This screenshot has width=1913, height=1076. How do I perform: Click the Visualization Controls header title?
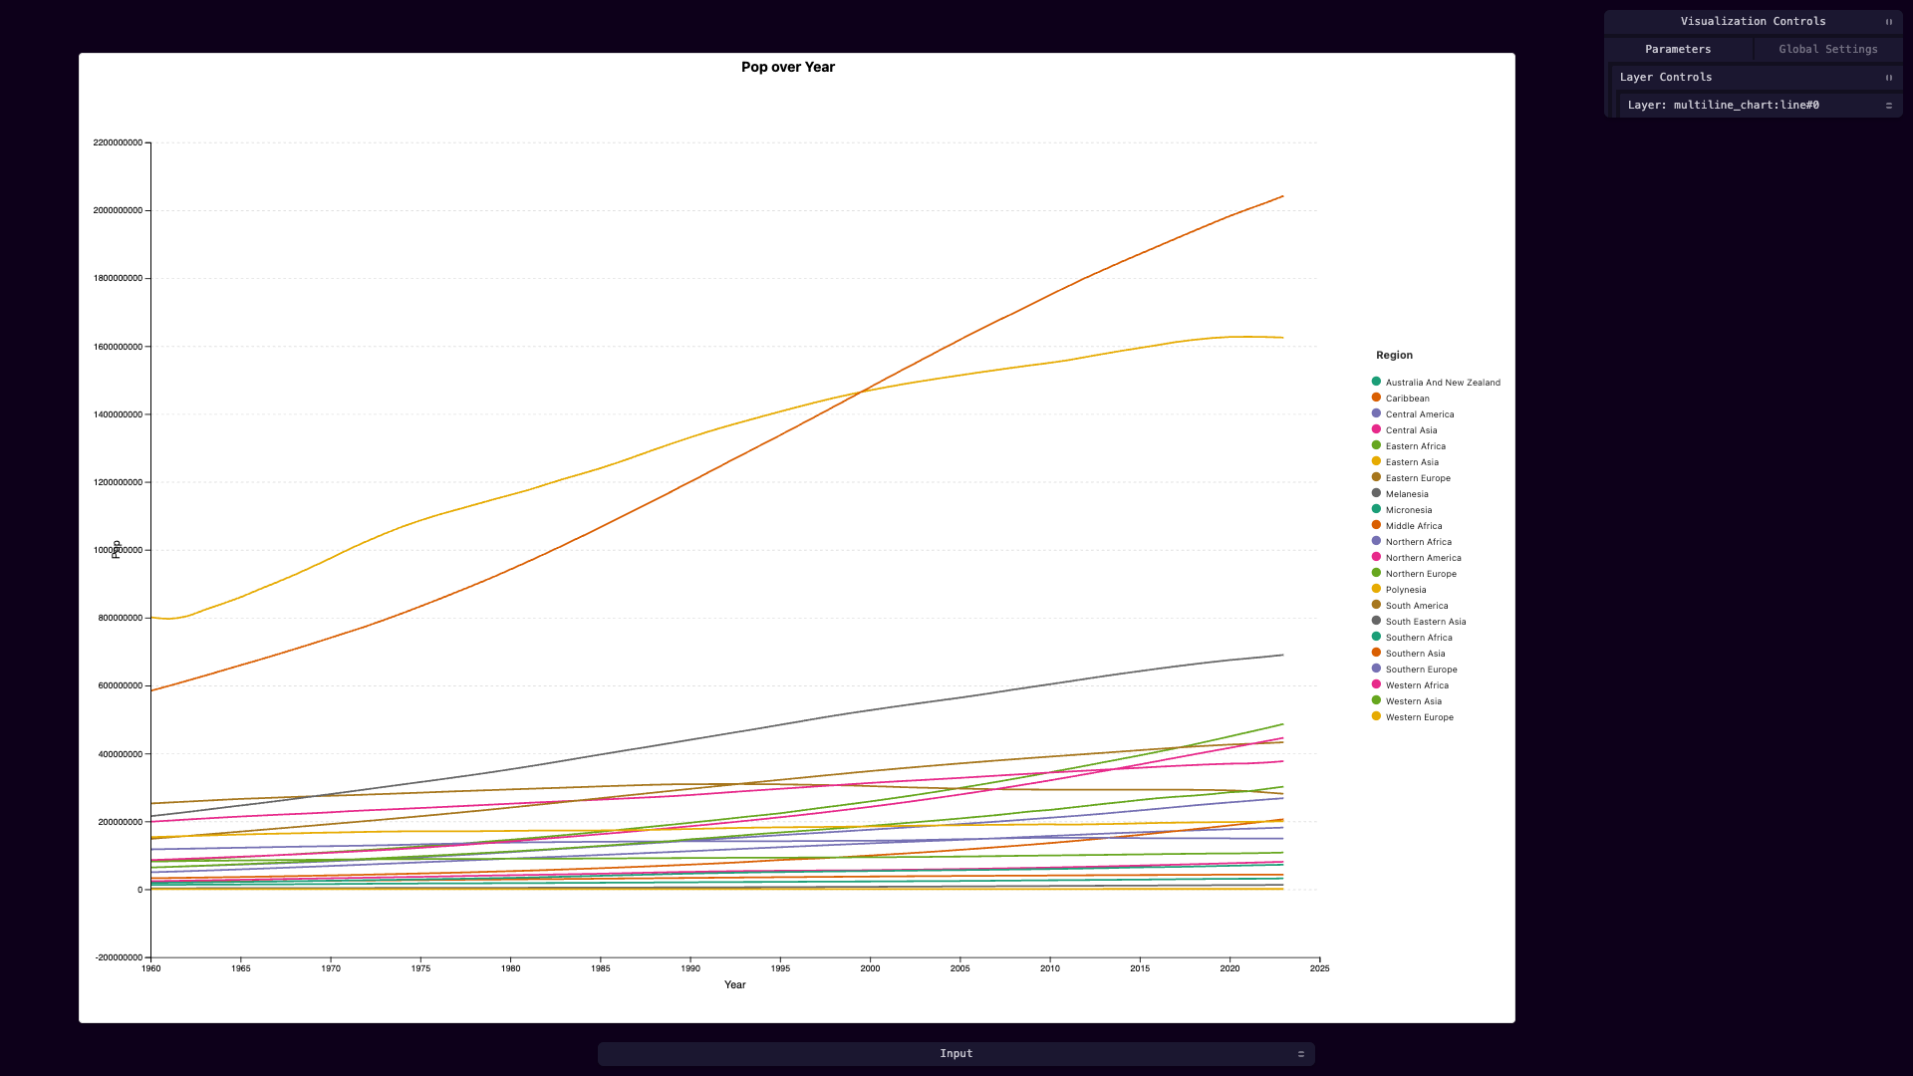[1753, 21]
